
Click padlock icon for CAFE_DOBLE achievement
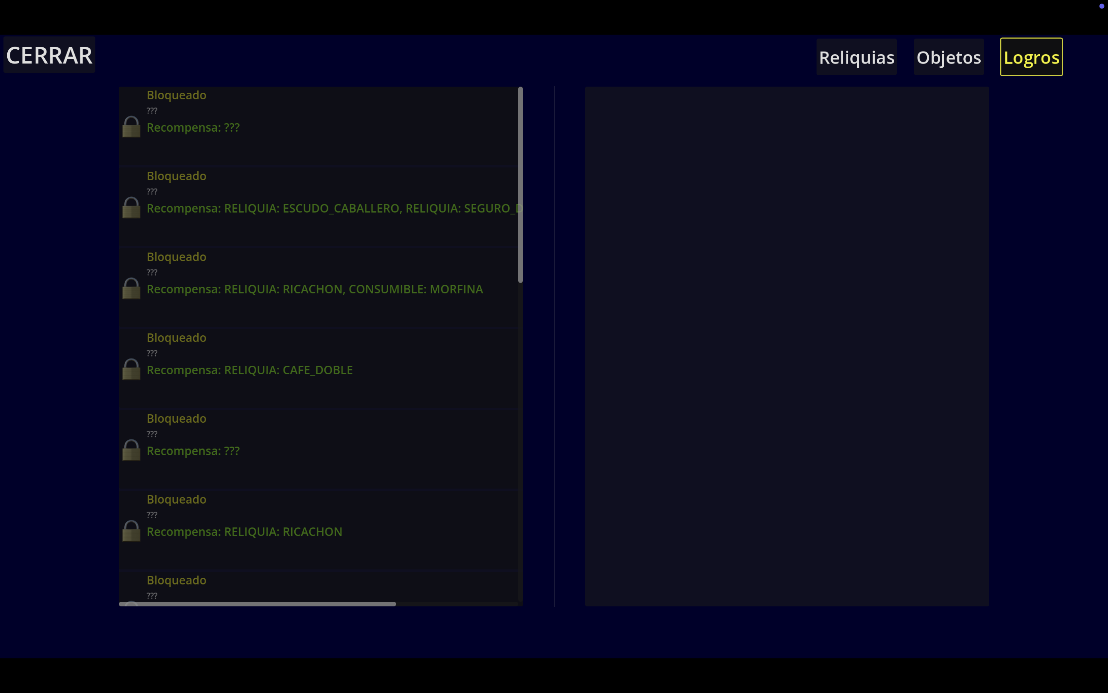coord(132,370)
